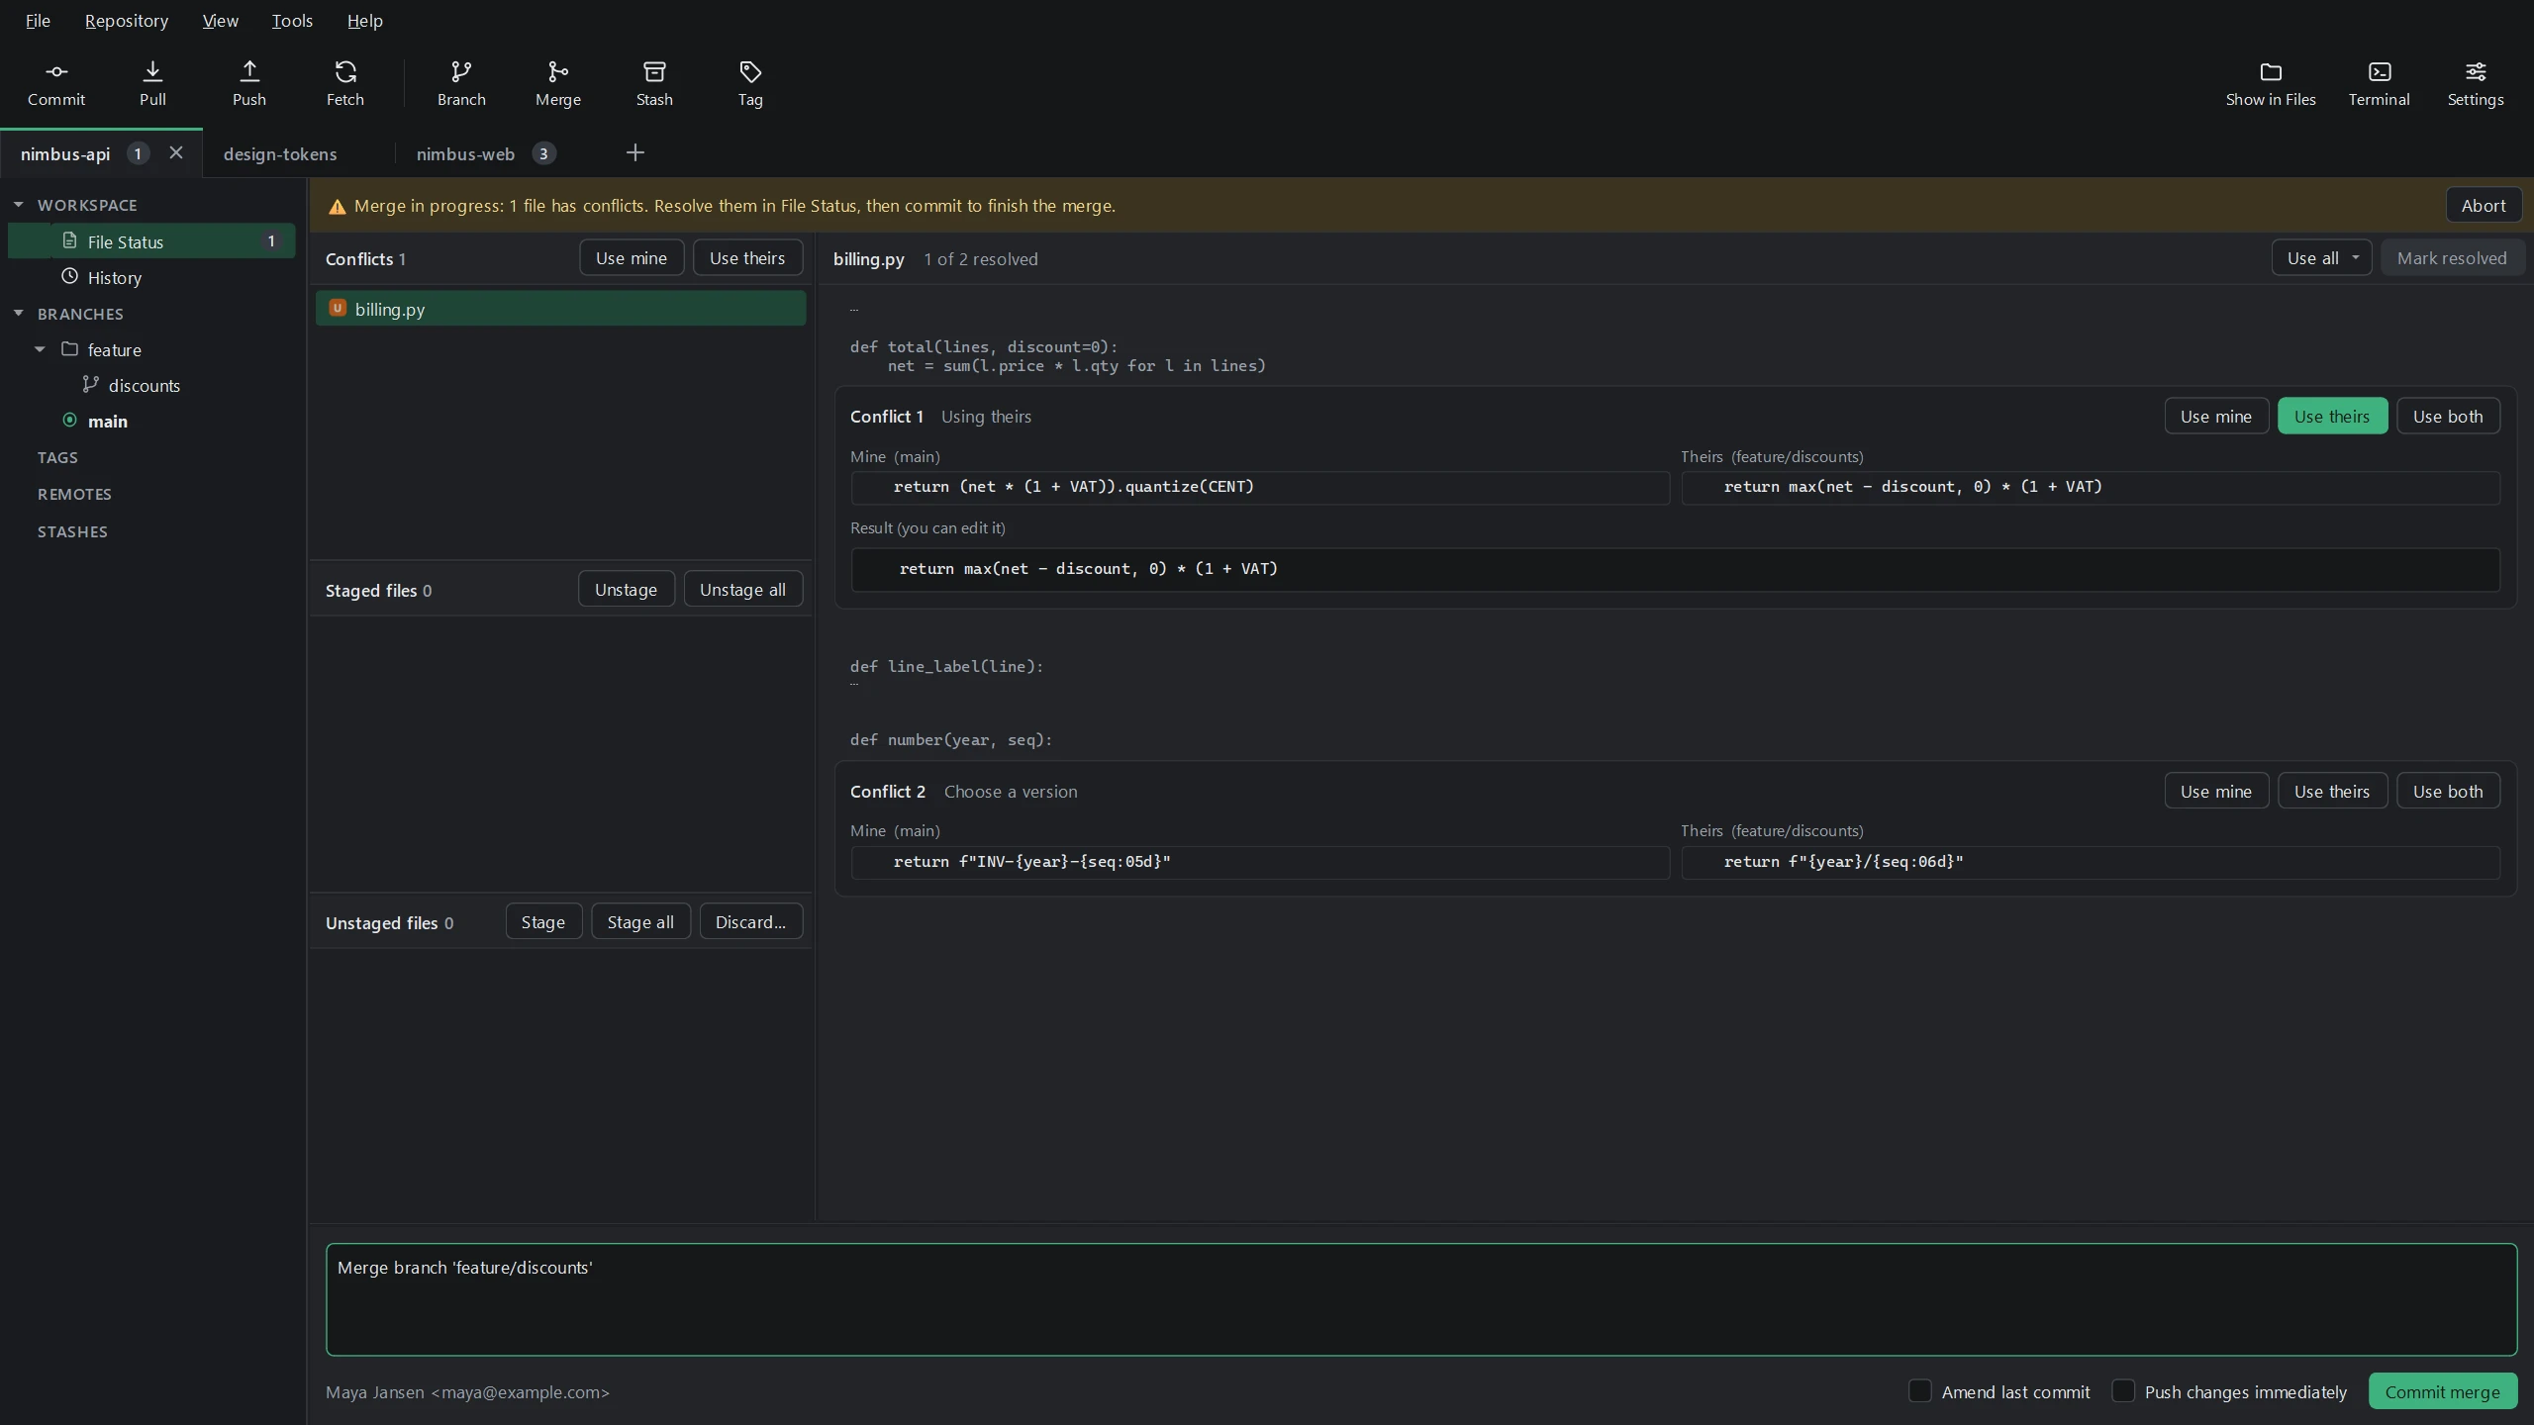The height and width of the screenshot is (1425, 2534).
Task: Select billing.py in the Conflicts list
Action: (x=560, y=309)
